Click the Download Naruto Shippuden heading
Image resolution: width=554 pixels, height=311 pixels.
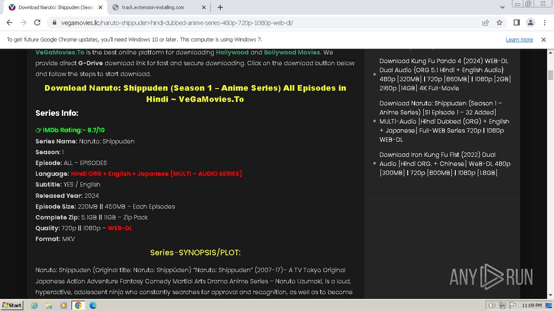pos(195,93)
